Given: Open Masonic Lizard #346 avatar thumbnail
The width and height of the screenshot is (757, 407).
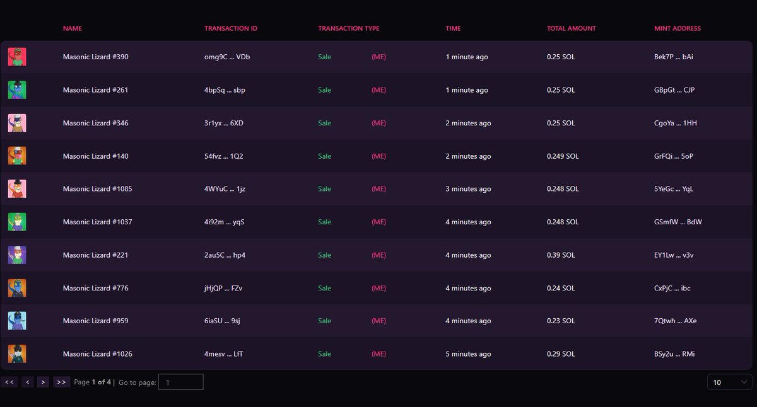Looking at the screenshot, I should [17, 123].
